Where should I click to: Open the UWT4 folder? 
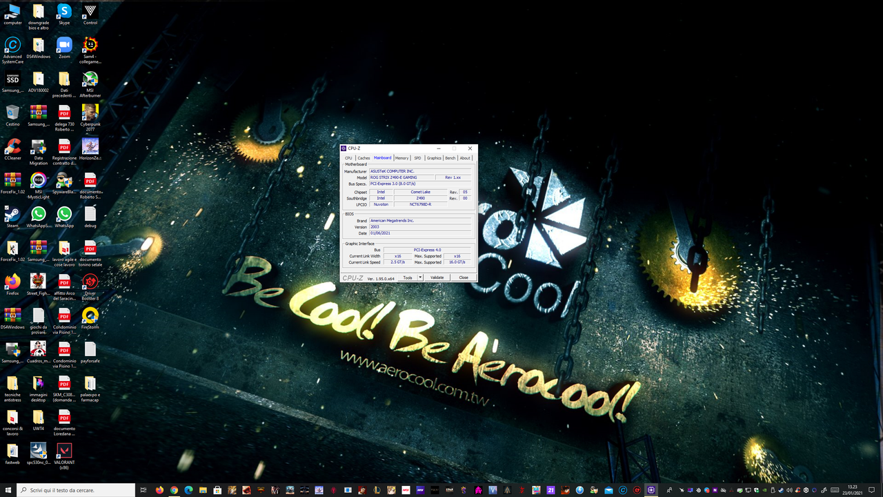coord(39,420)
